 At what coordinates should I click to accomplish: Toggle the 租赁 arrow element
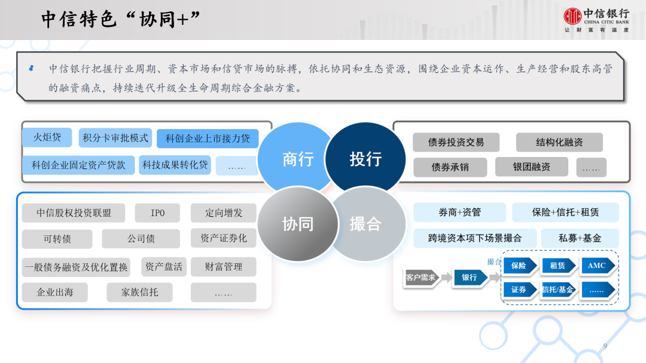[557, 266]
